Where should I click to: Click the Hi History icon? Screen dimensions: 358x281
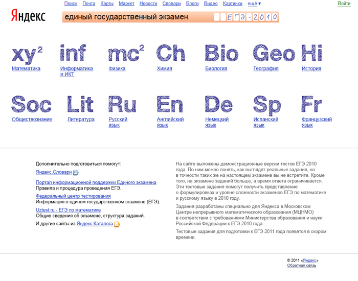pyautogui.click(x=311, y=53)
